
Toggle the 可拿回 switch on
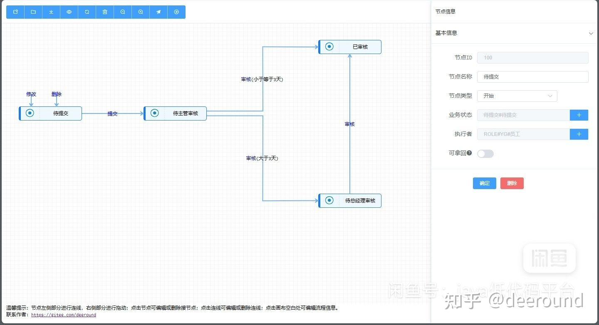(485, 153)
